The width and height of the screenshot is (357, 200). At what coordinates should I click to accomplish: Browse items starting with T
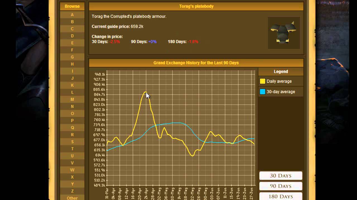[x=72, y=149]
